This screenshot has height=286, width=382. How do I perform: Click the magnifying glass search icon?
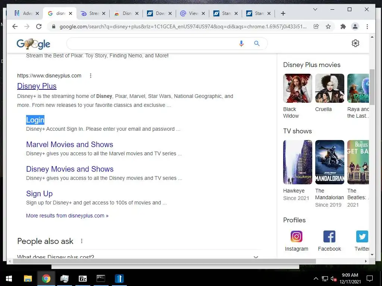coord(257,44)
